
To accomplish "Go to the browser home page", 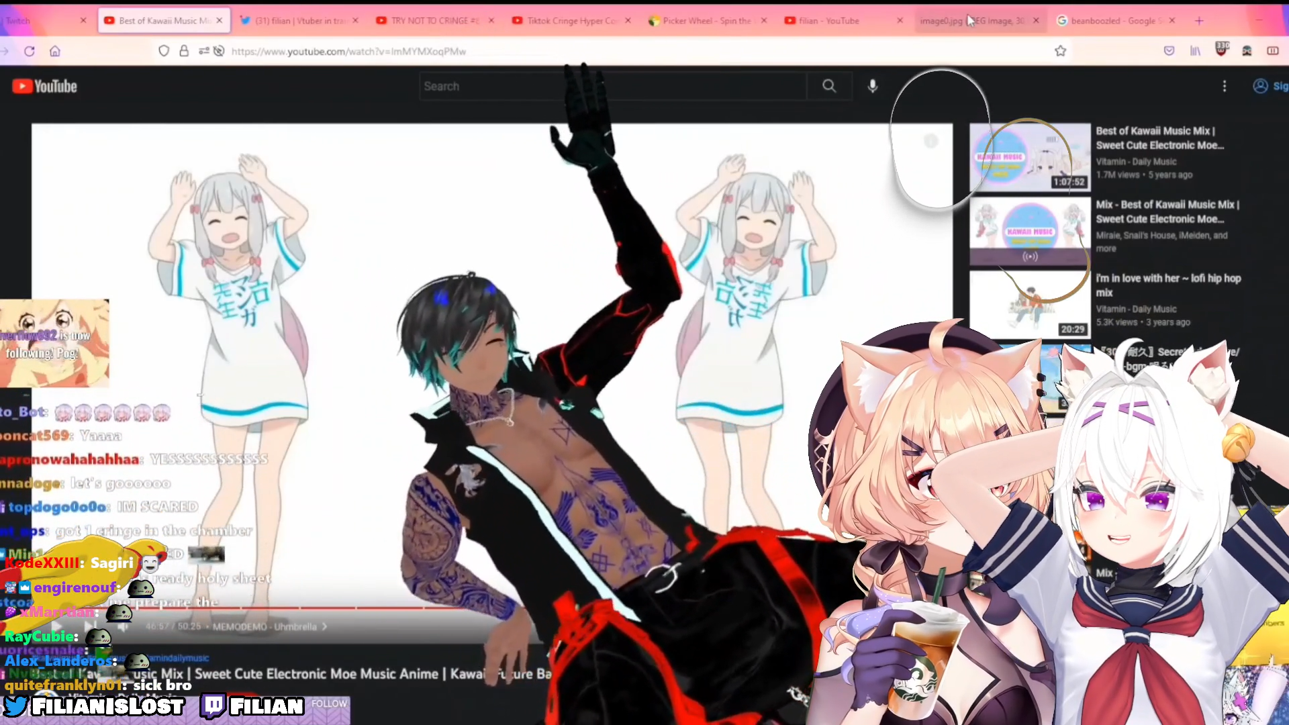I will point(55,51).
